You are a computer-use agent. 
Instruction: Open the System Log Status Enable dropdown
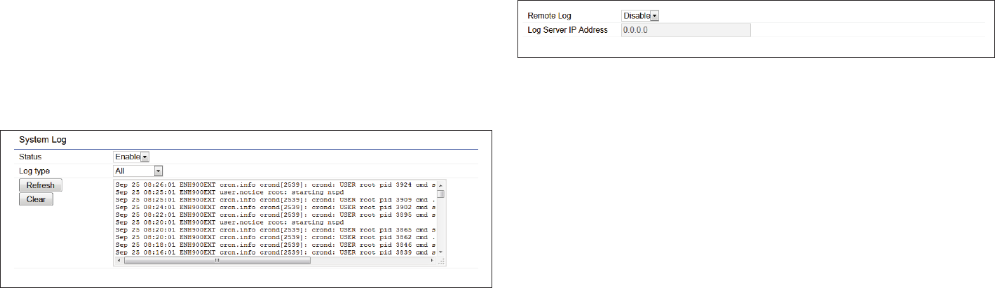132,157
